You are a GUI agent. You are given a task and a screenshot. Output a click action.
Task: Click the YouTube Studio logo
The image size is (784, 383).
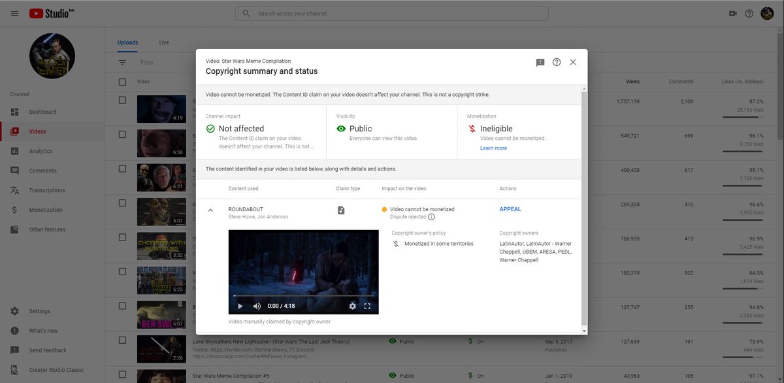52,13
